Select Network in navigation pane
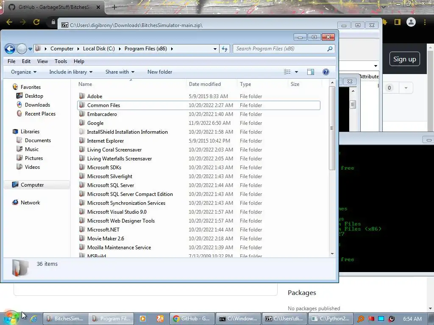This screenshot has width=434, height=325. (x=30, y=203)
